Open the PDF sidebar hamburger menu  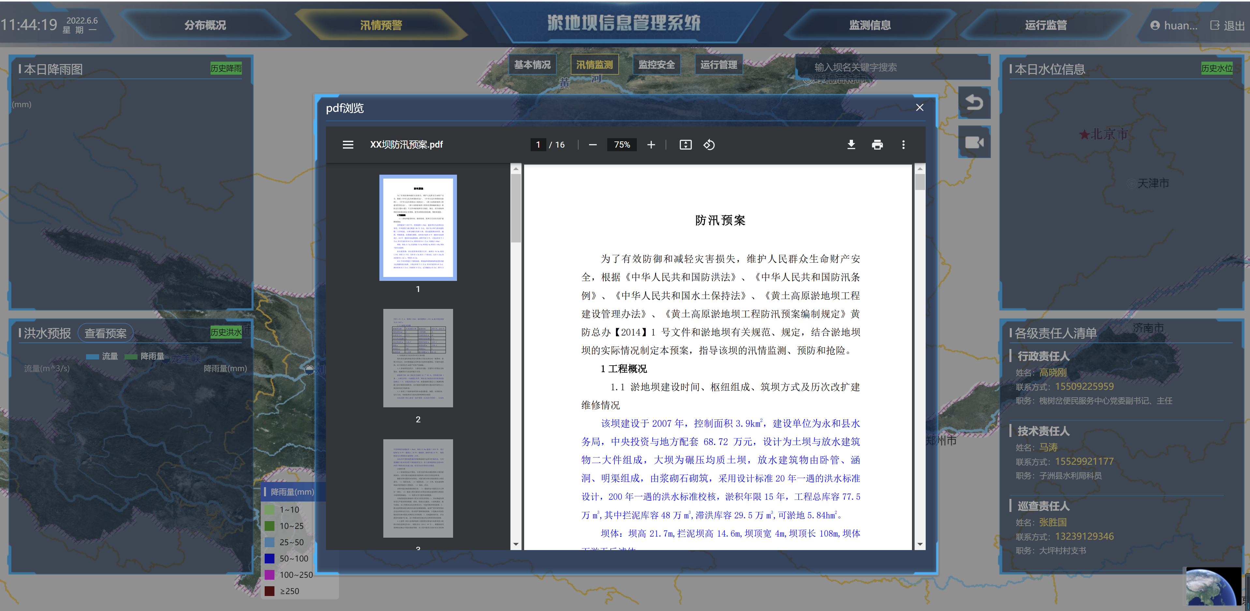(348, 145)
